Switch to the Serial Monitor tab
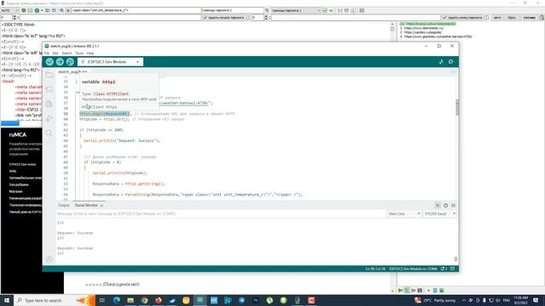 [86, 206]
